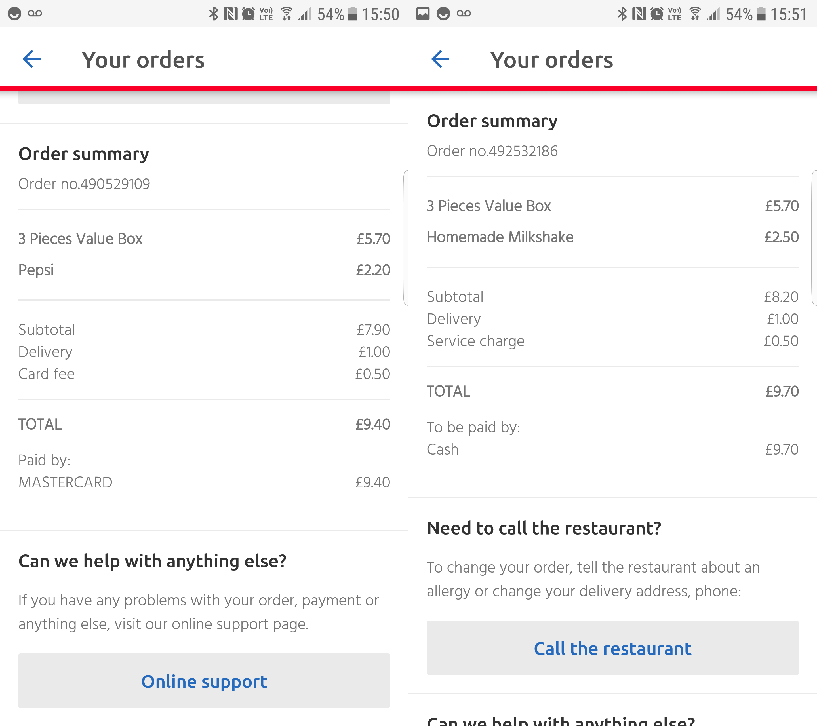The width and height of the screenshot is (817, 726).
Task: Tap the Homemade Milkshake item
Action: coord(500,237)
